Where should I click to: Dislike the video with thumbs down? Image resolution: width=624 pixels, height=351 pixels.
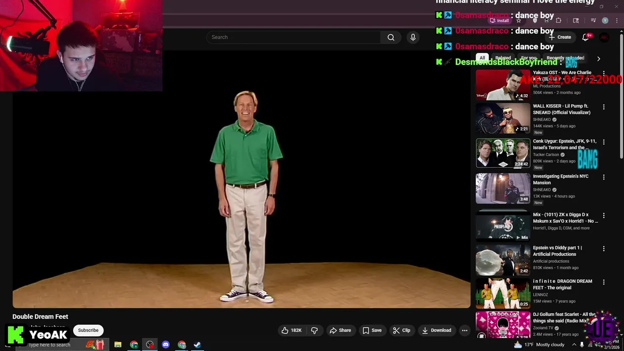314,330
